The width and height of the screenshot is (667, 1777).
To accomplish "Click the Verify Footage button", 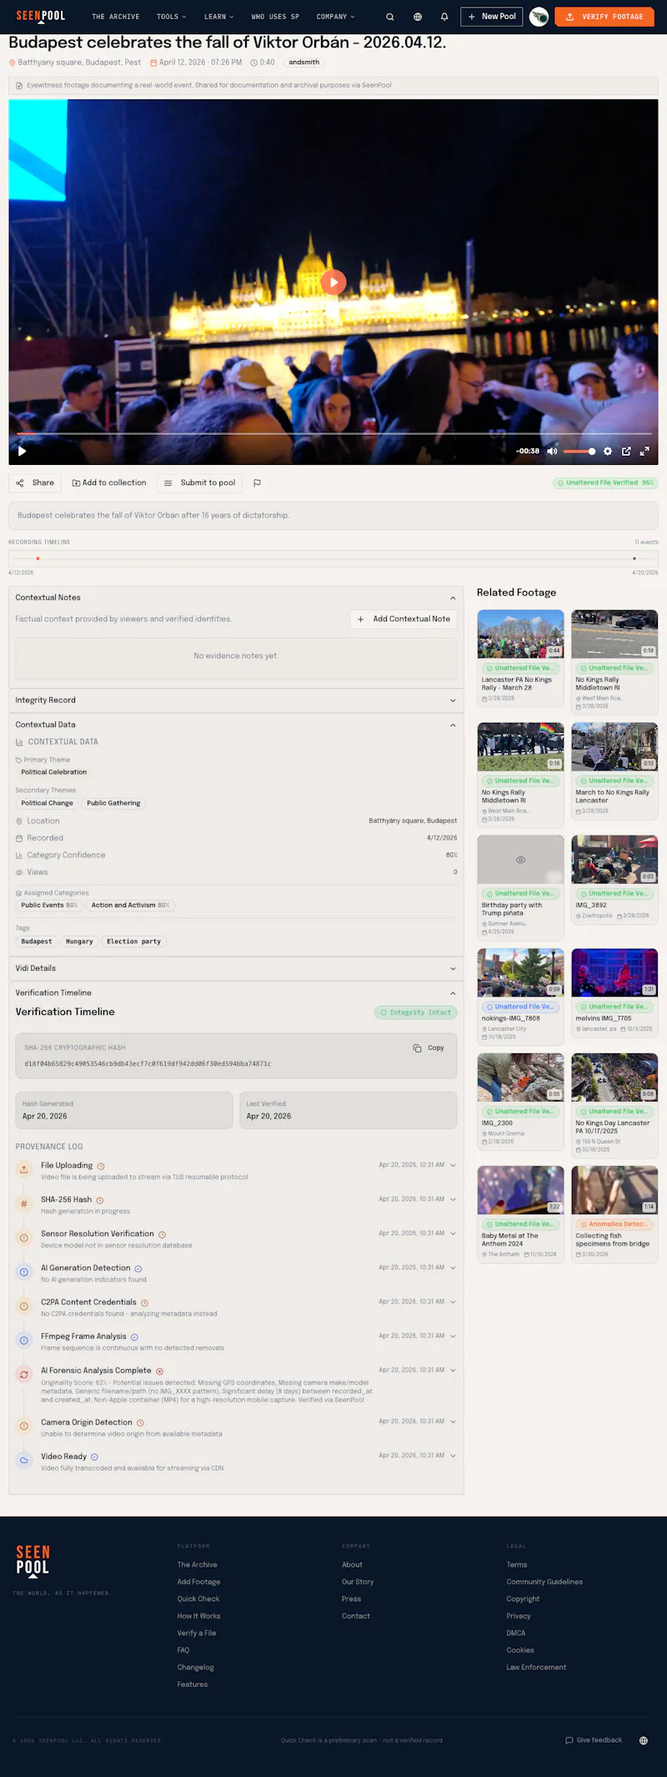I will tap(604, 17).
